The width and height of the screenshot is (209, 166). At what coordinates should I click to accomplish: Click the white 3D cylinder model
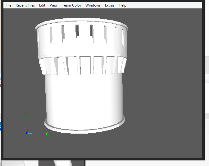[82, 75]
